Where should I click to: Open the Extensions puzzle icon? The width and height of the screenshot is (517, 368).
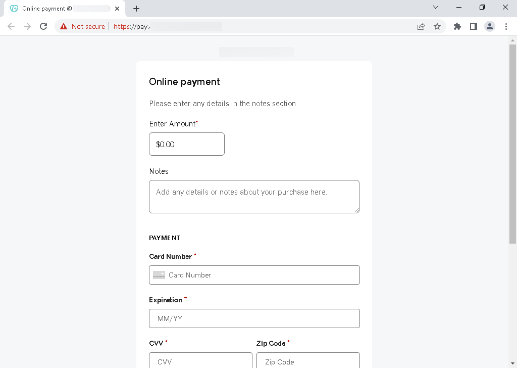pyautogui.click(x=457, y=26)
